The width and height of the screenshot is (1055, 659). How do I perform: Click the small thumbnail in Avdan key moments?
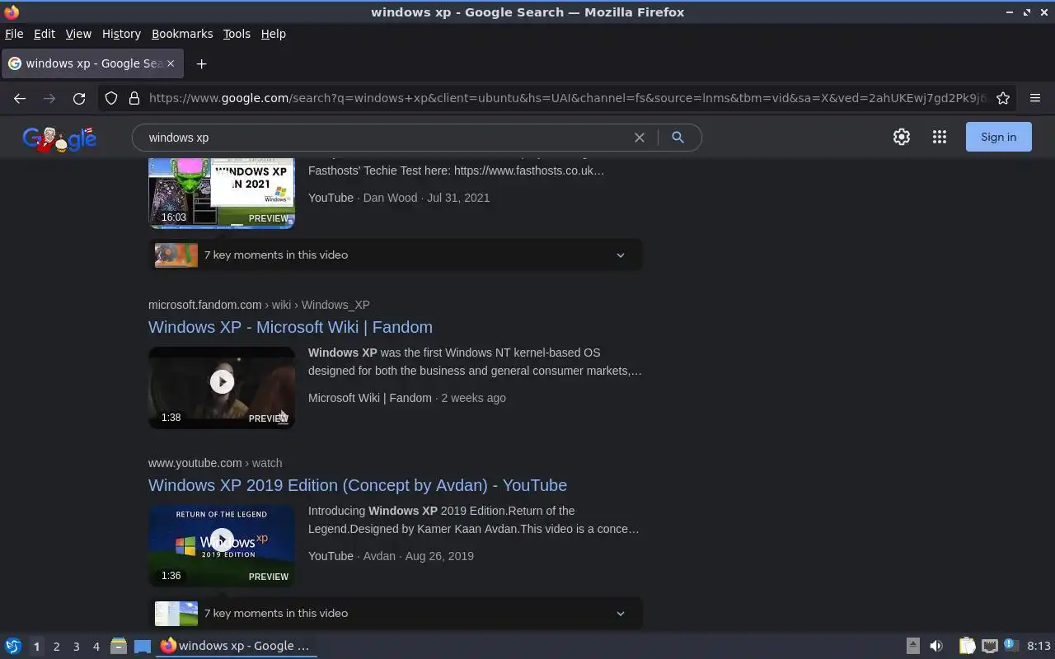176,614
